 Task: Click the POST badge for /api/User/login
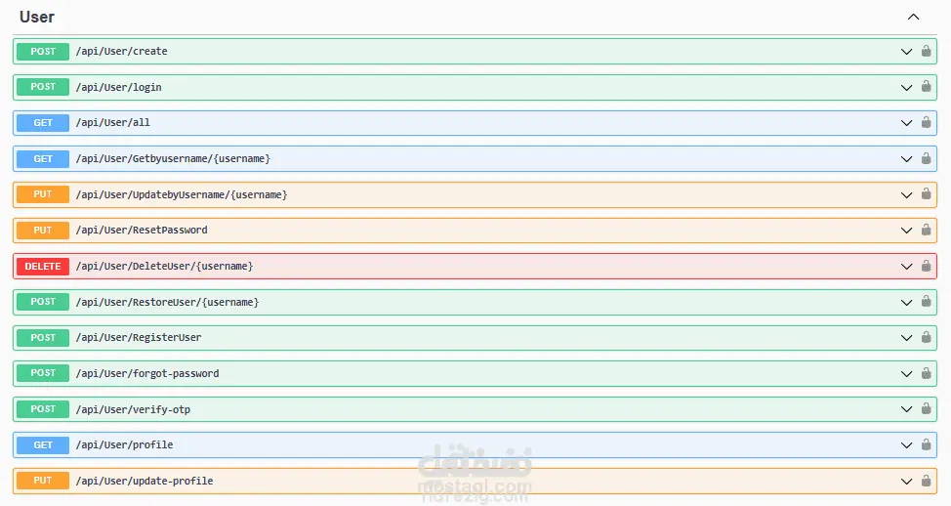point(42,87)
